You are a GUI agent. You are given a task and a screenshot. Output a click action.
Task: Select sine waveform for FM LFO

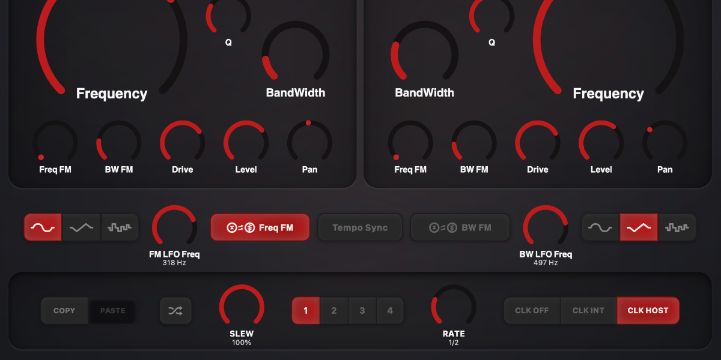(x=43, y=228)
